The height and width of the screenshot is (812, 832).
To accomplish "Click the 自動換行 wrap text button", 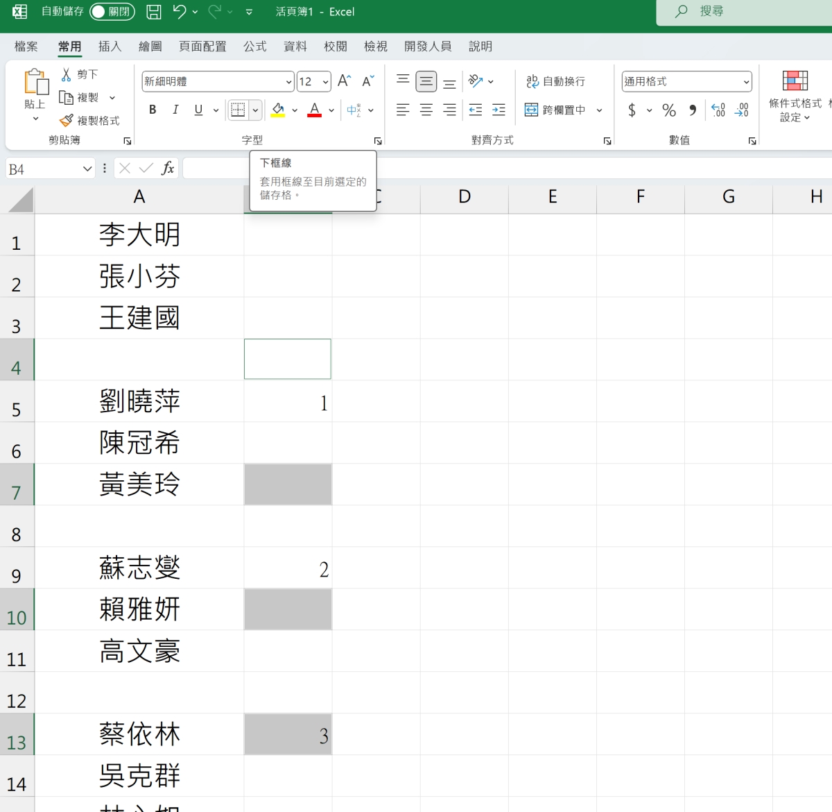I will pos(555,81).
